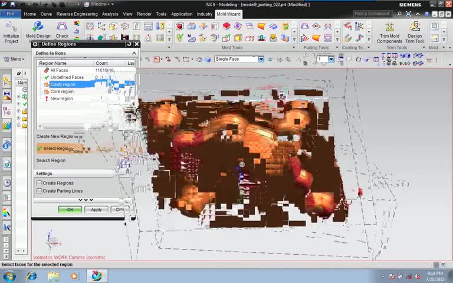Select the All Faces row
The width and height of the screenshot is (453, 283).
pos(86,70)
